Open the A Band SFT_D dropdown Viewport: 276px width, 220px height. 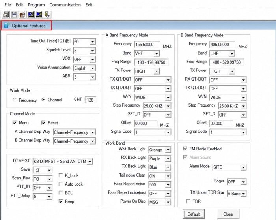[157, 115]
